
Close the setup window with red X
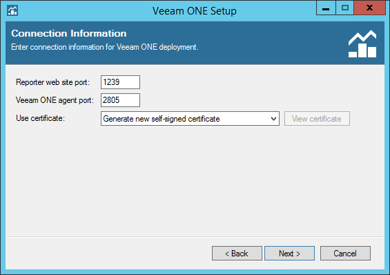[369, 8]
